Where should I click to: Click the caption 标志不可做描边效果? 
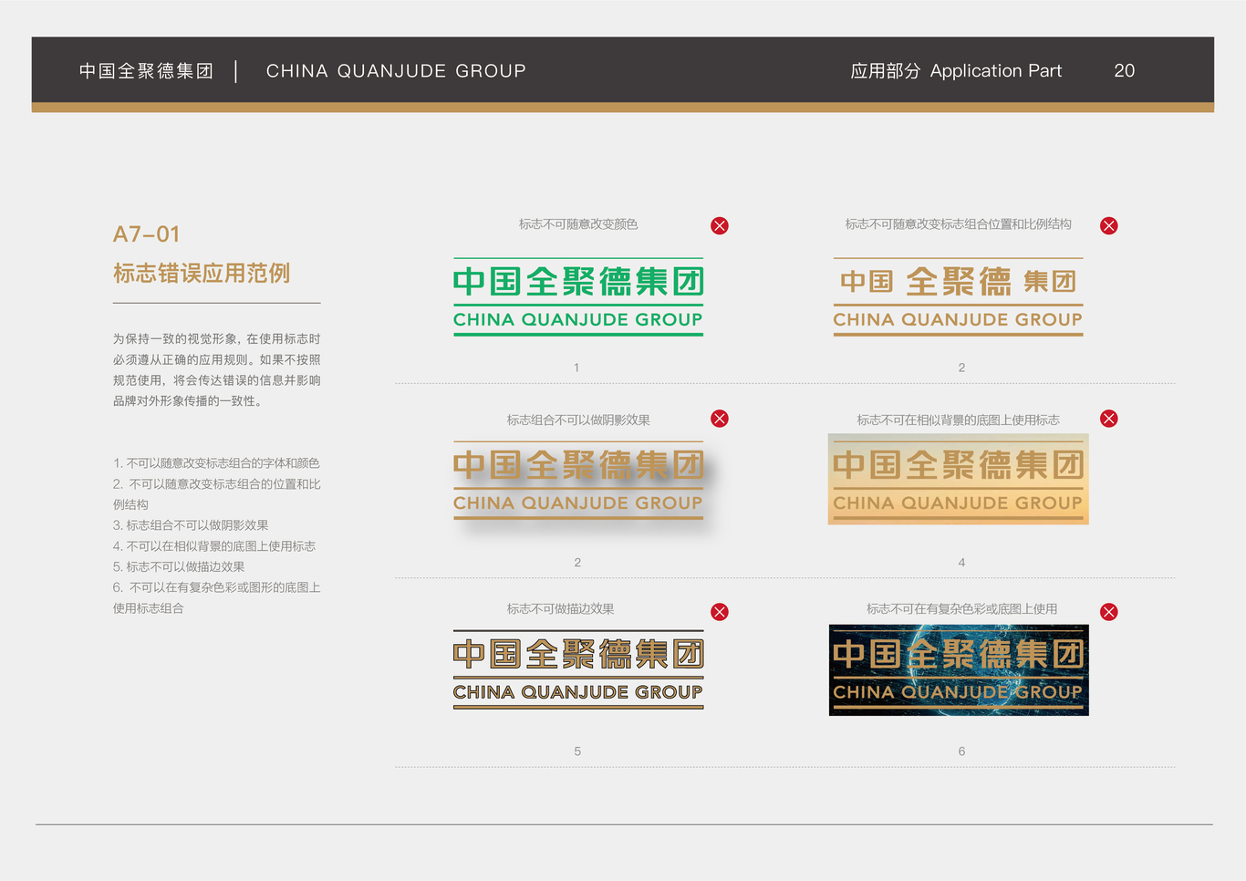coord(560,609)
